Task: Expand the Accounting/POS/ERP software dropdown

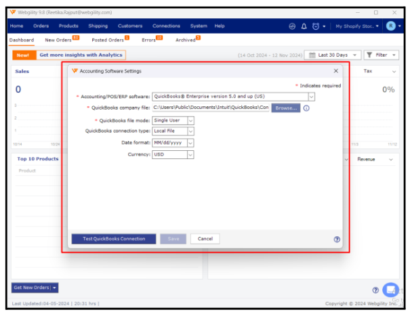Action: (x=312, y=97)
